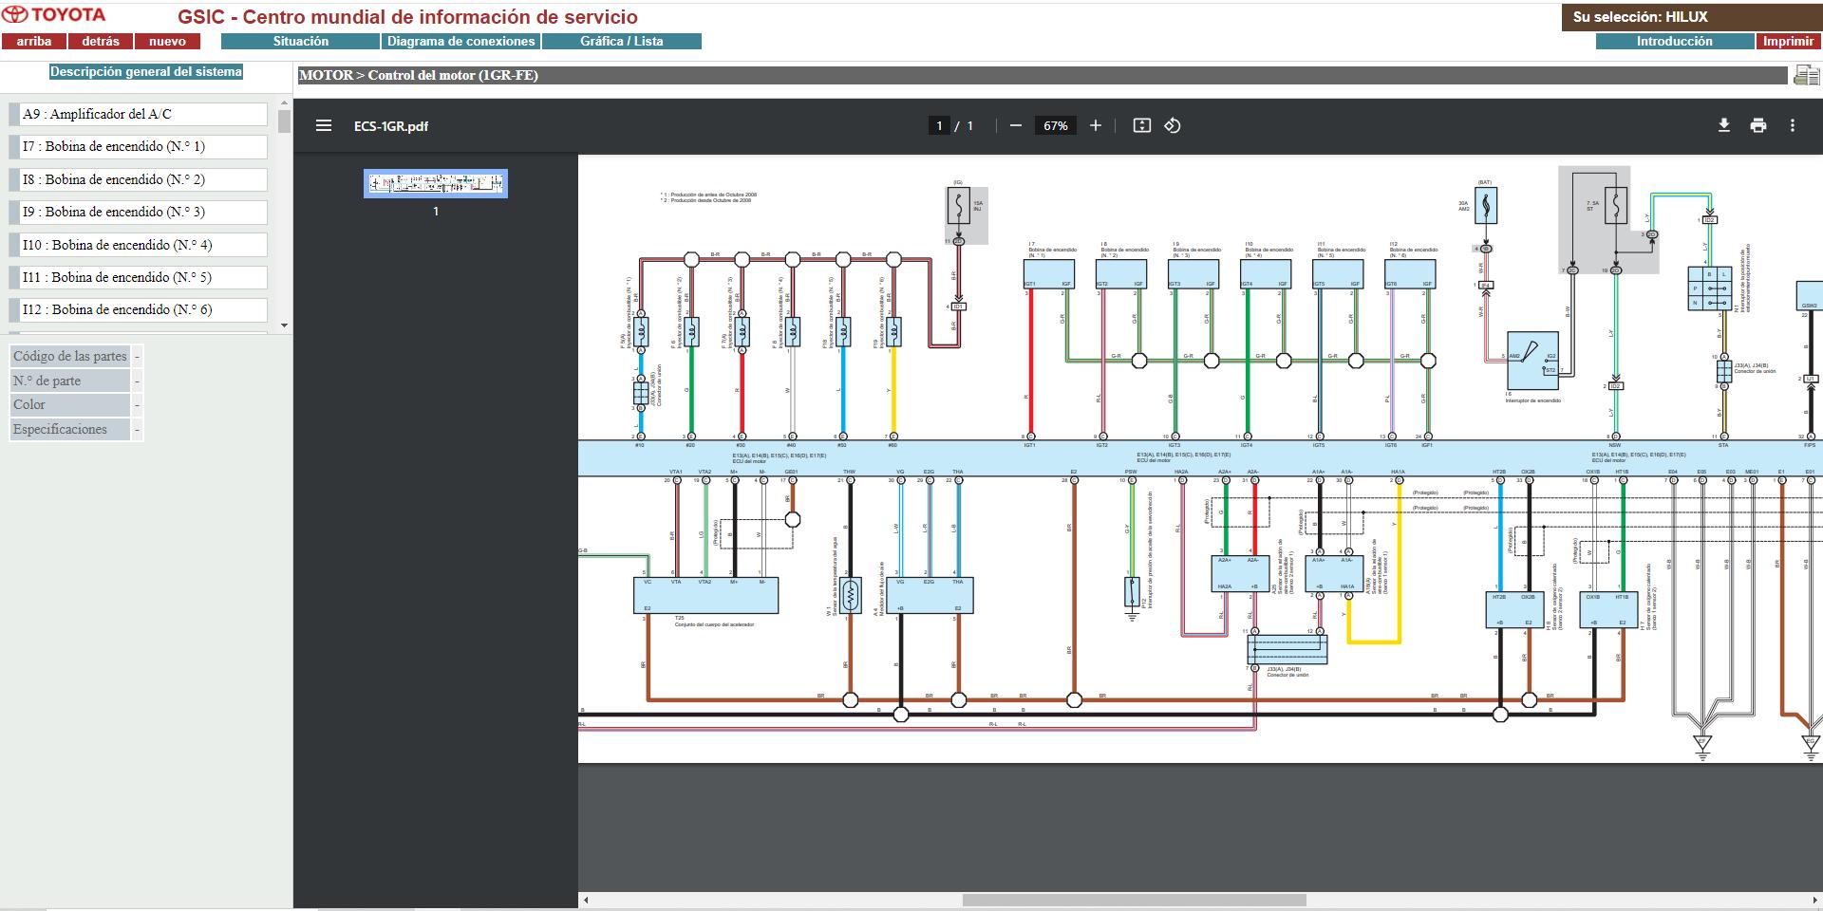Click the PDF page number field

point(939,125)
